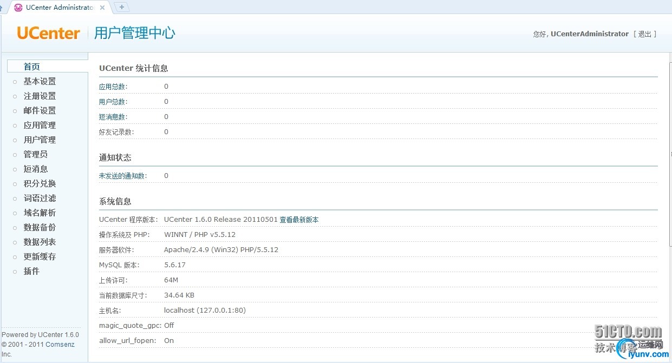Click the UCenter 程序版本 label
672x363 pixels.
click(128, 220)
